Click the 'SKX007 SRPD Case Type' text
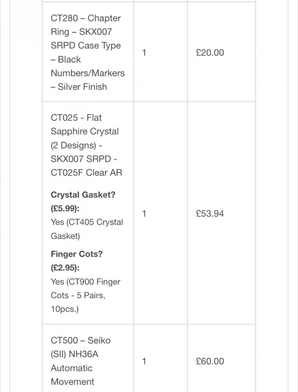This screenshot has height=392, width=298. [x=85, y=38]
